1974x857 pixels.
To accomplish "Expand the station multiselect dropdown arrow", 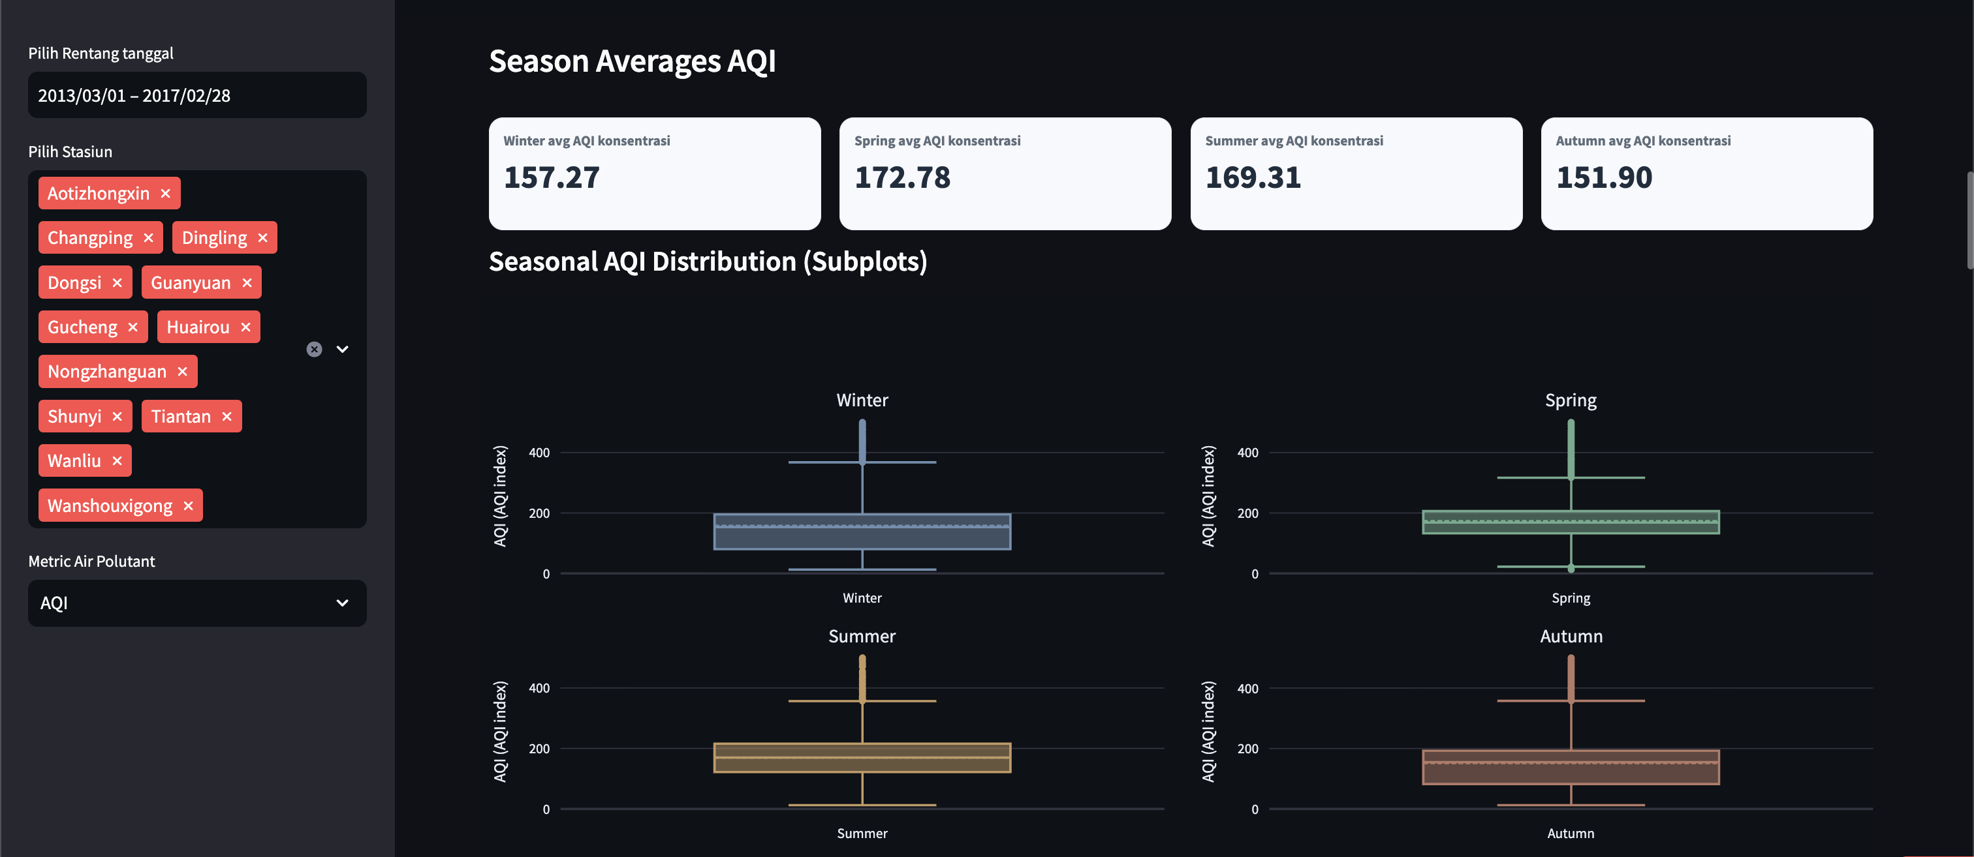I will pyautogui.click(x=343, y=349).
